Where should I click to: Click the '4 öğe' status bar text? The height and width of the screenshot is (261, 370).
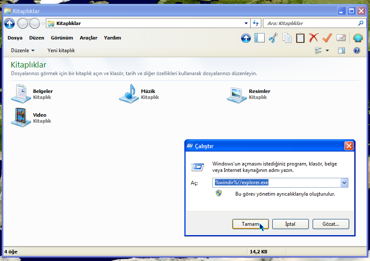(x=11, y=252)
